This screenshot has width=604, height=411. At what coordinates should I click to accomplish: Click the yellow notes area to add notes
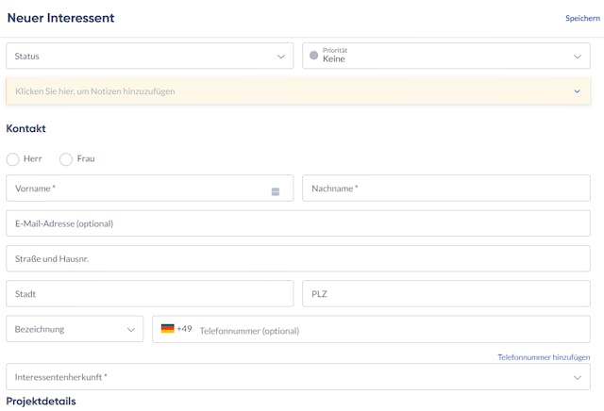pos(283,91)
